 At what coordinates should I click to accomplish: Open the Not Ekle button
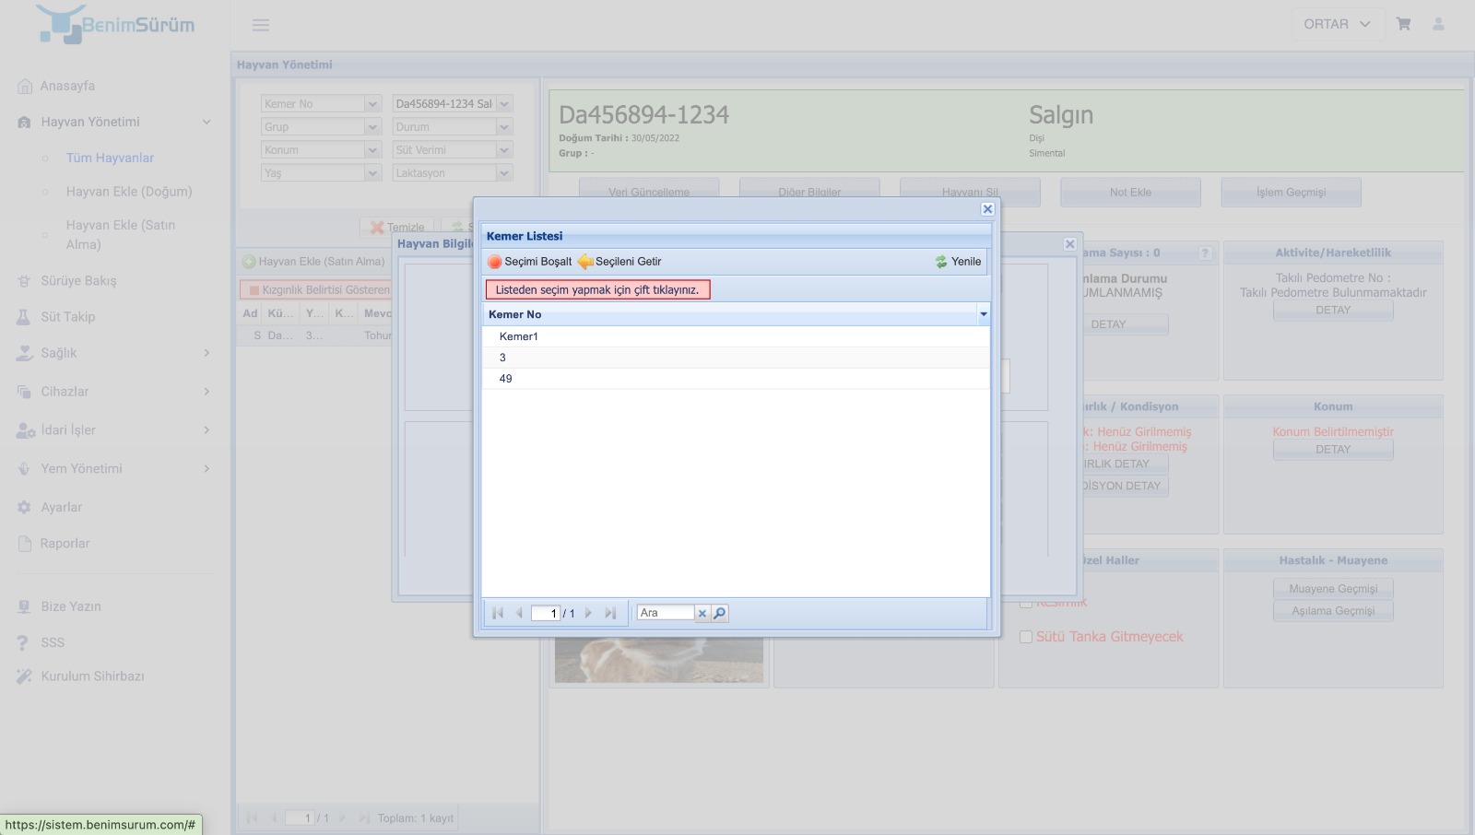click(x=1130, y=192)
